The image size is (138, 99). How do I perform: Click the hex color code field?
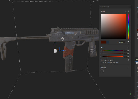pyautogui.click(x=122, y=42)
